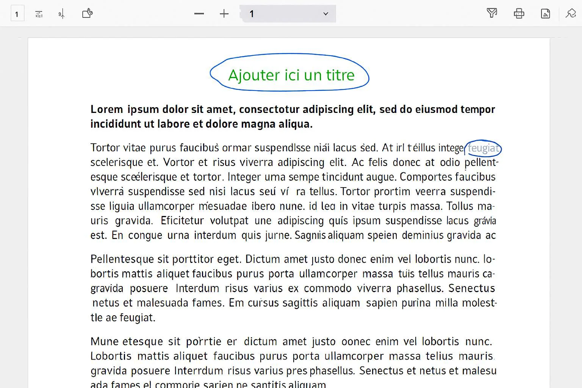Screen dimensions: 582x388
Task: Select the measurement tool in the toolbar
Action: pos(38,13)
